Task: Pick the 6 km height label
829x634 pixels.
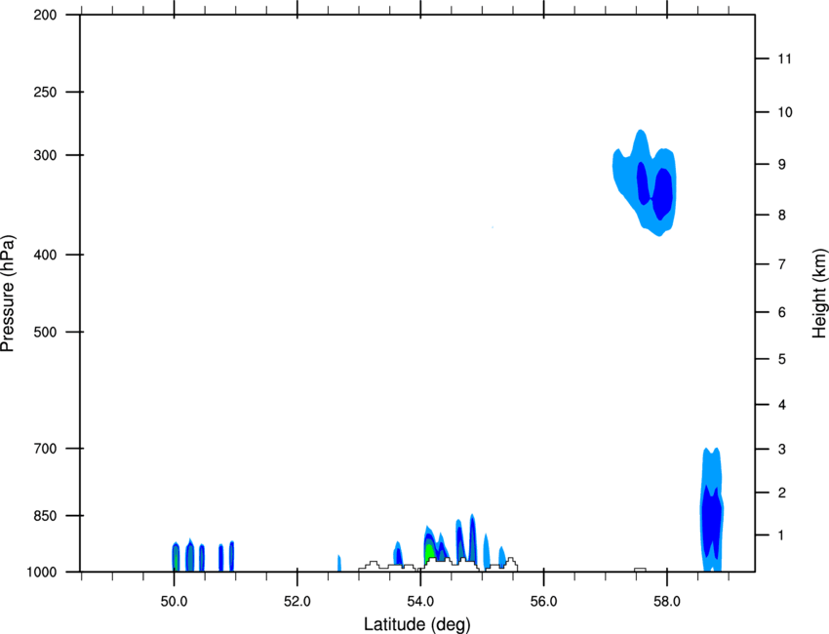Action: (x=782, y=312)
